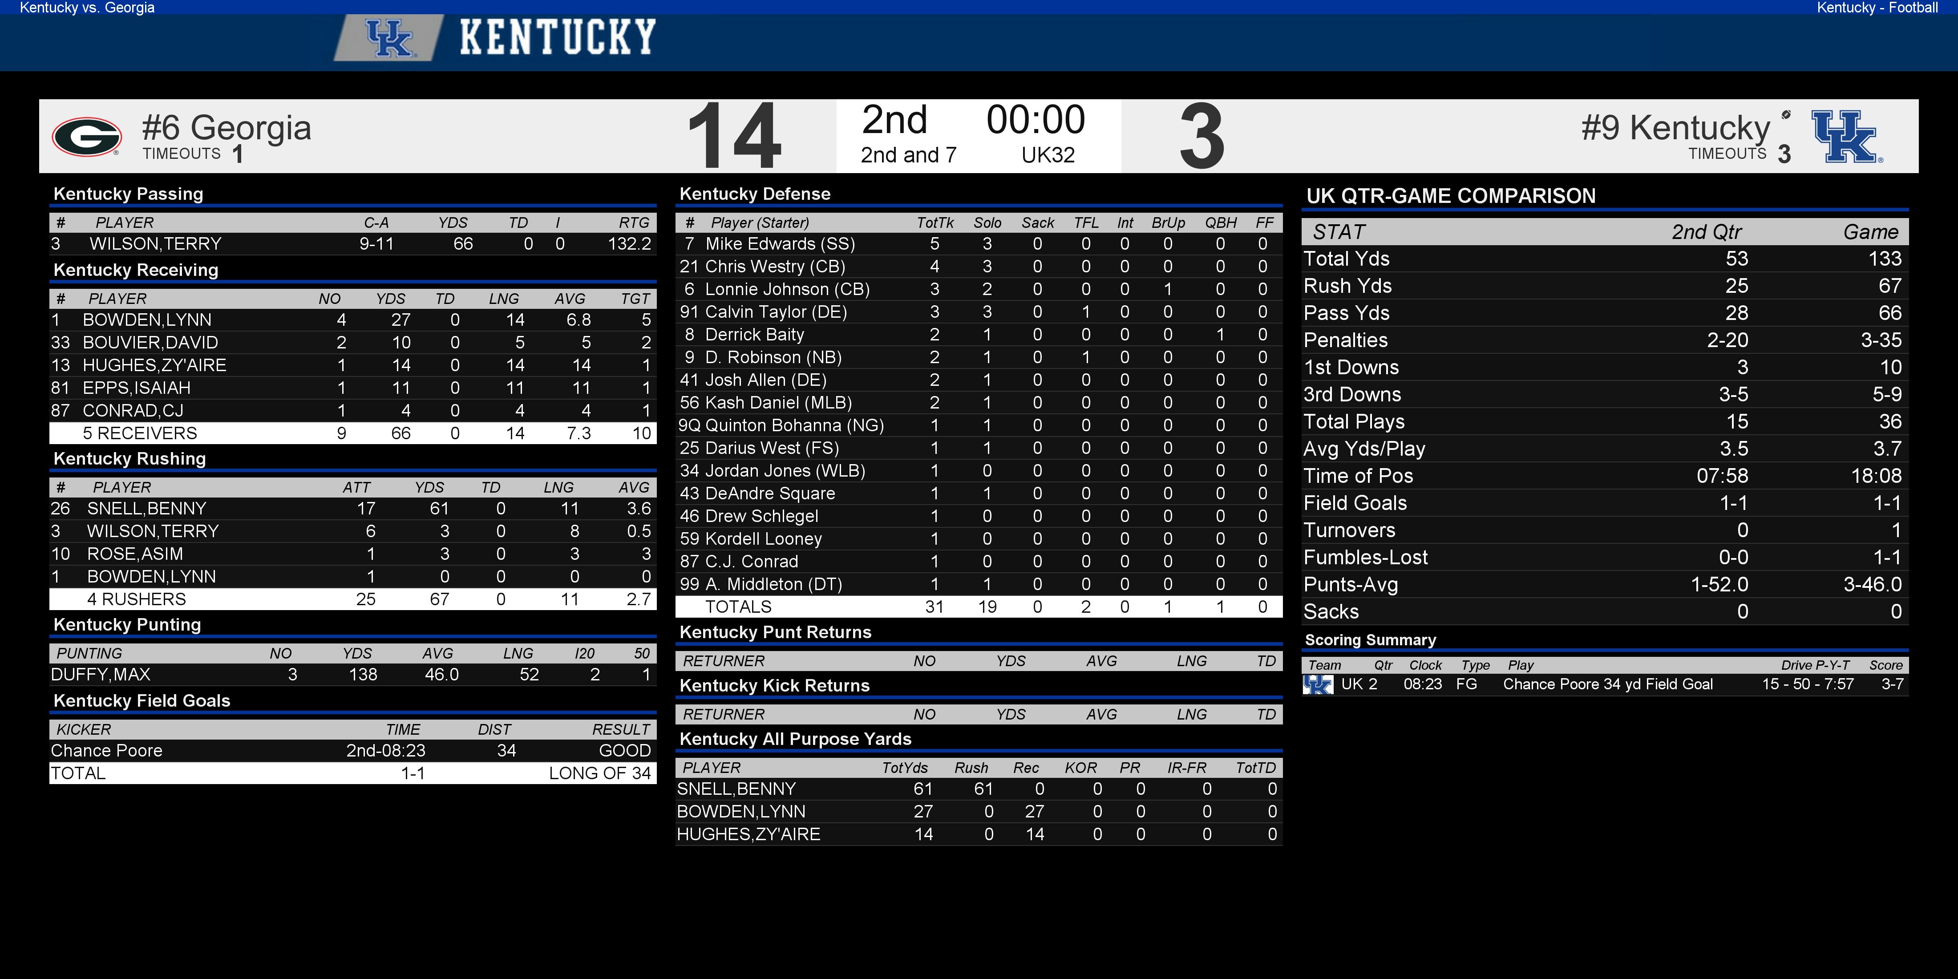
Task: Open the Kentucky Defense section header
Action: 755,194
